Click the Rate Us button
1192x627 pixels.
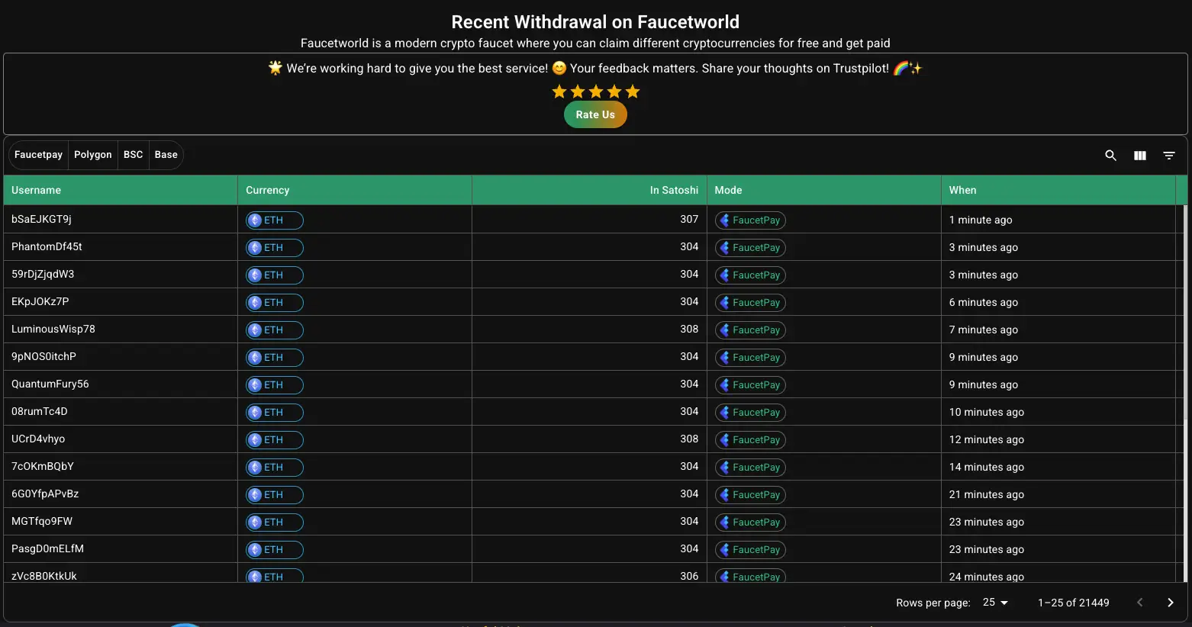point(595,114)
